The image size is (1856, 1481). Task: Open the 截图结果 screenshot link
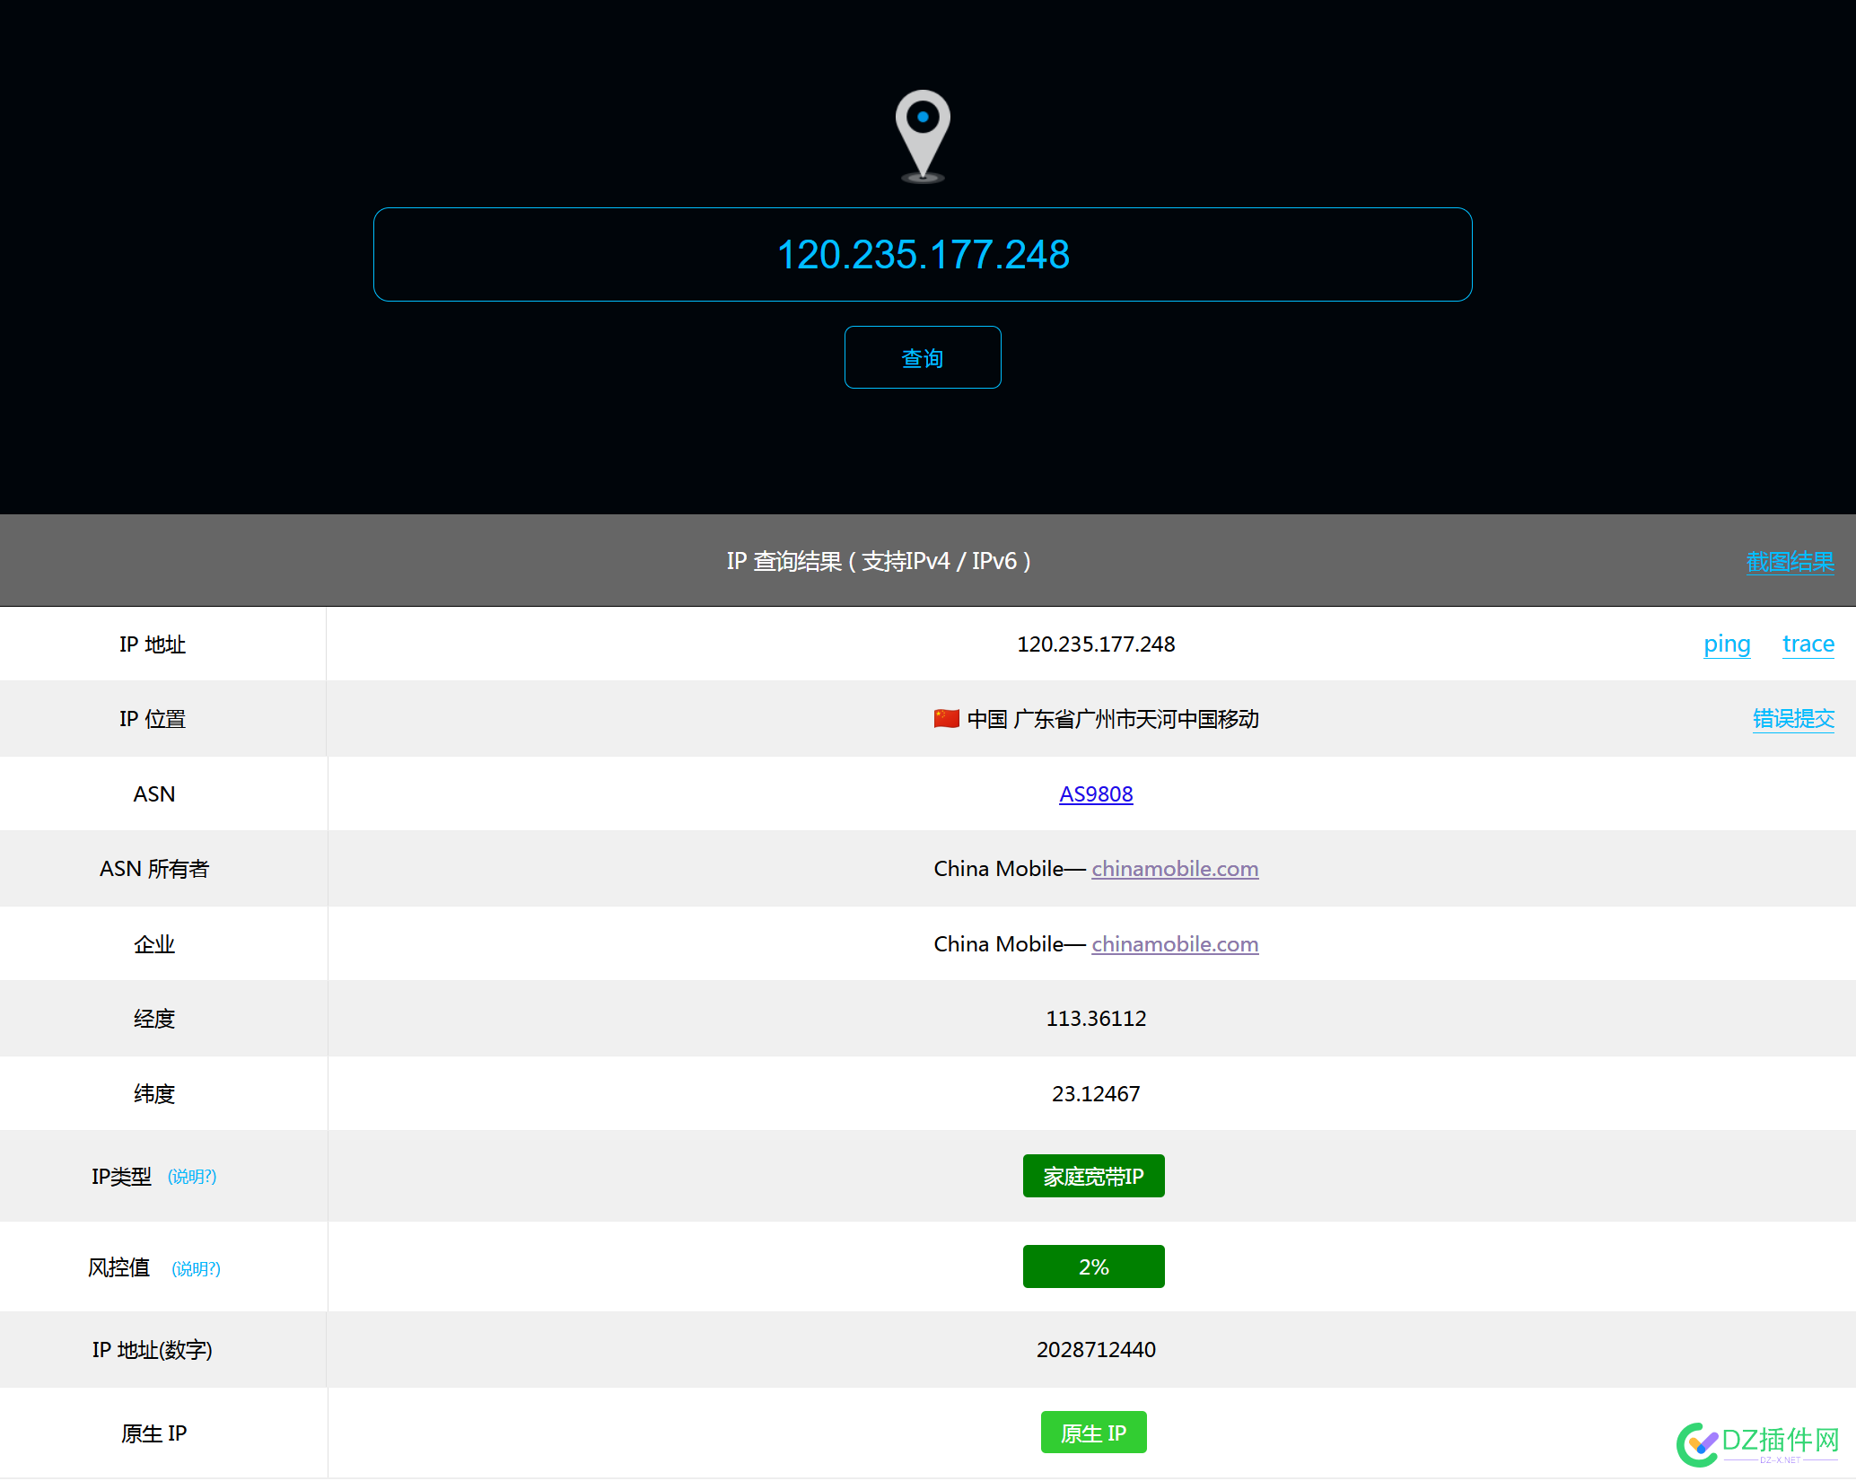pos(1790,562)
